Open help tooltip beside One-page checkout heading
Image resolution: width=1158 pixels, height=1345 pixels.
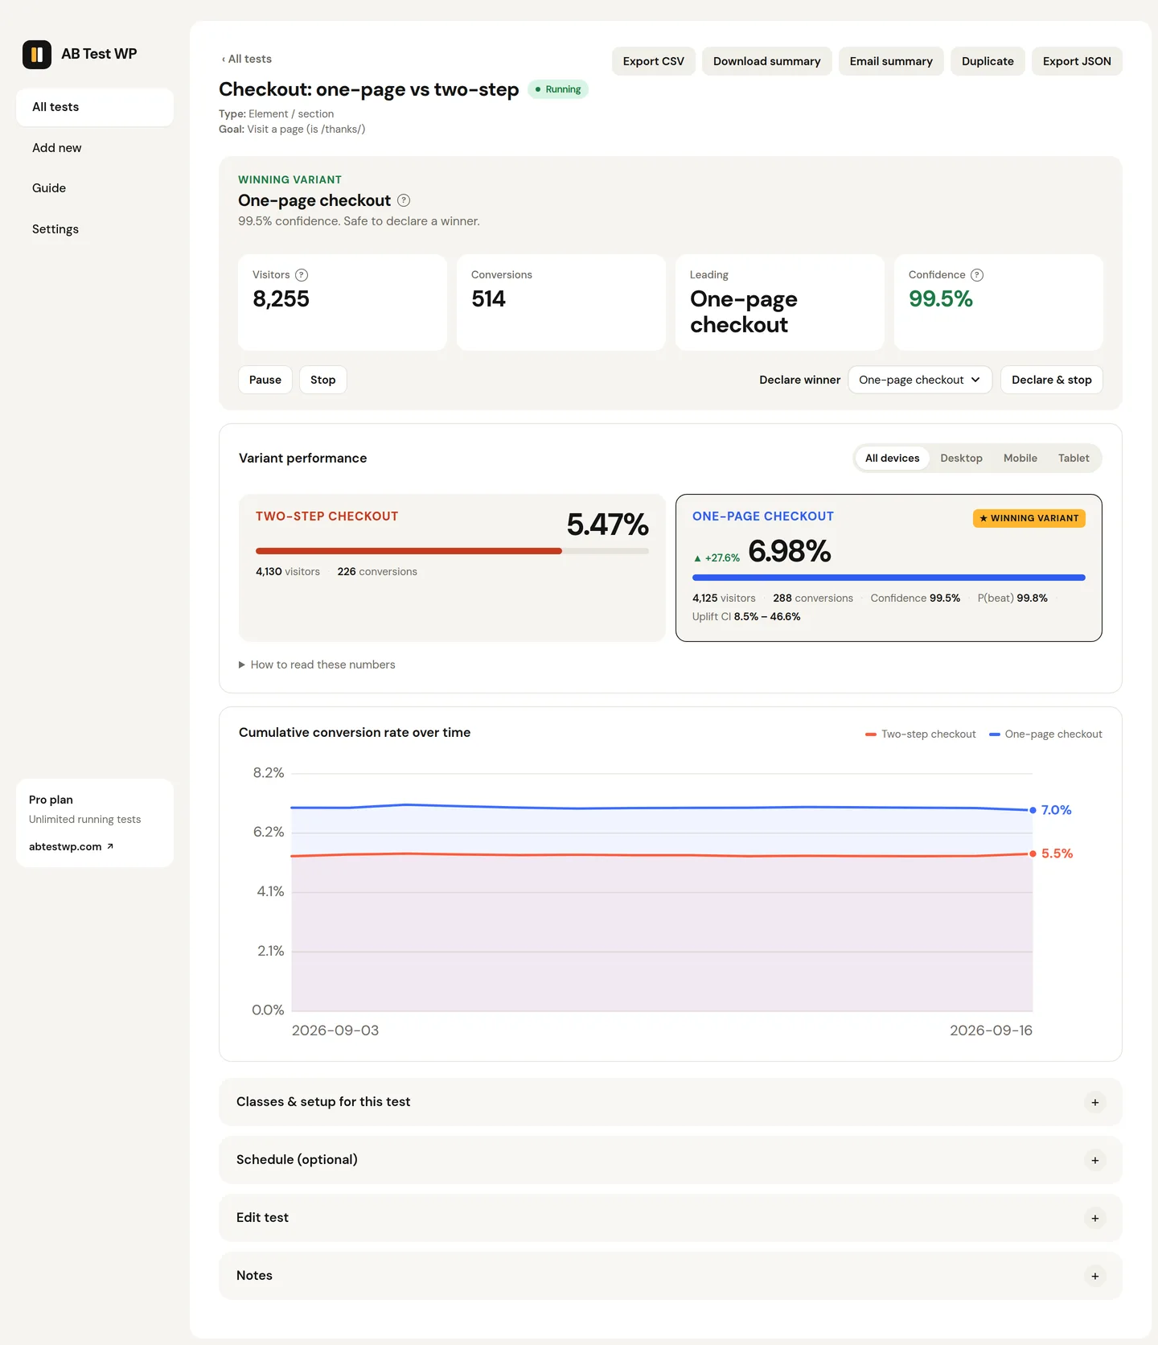click(x=404, y=200)
